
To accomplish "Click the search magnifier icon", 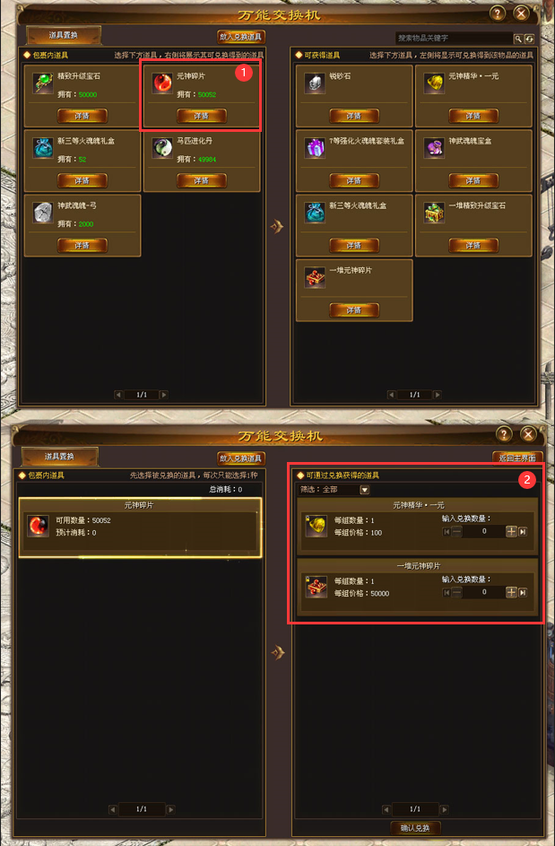I will (517, 39).
